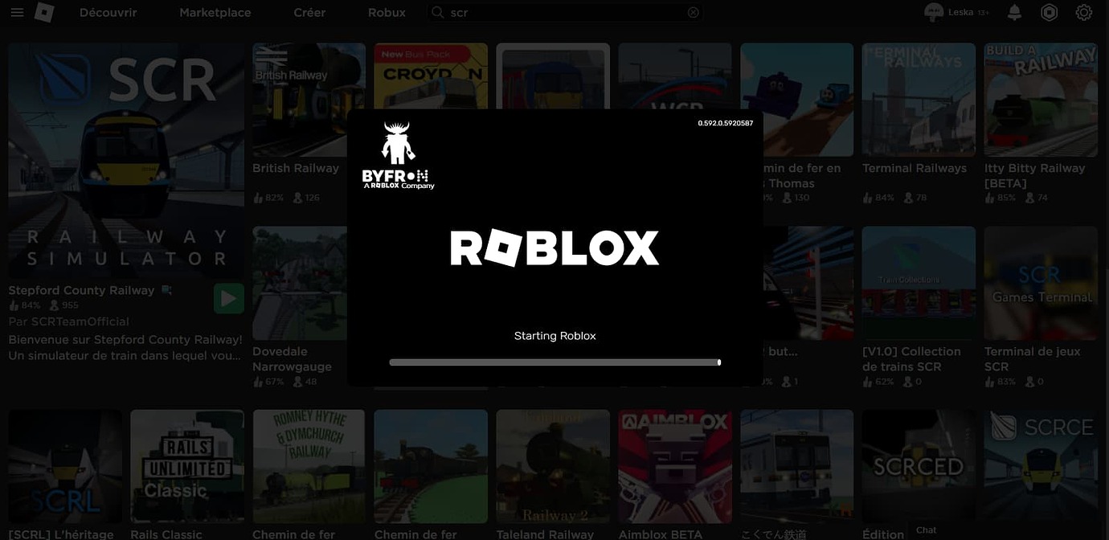The image size is (1109, 540).
Task: Open the Marketplace menu item
Action: tap(215, 12)
